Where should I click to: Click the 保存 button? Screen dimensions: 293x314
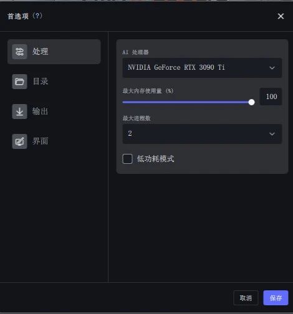click(x=276, y=298)
